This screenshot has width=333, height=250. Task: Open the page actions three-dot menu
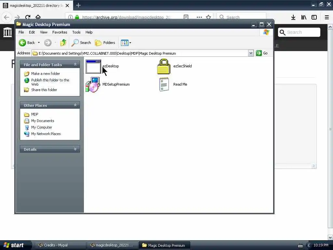click(199, 17)
